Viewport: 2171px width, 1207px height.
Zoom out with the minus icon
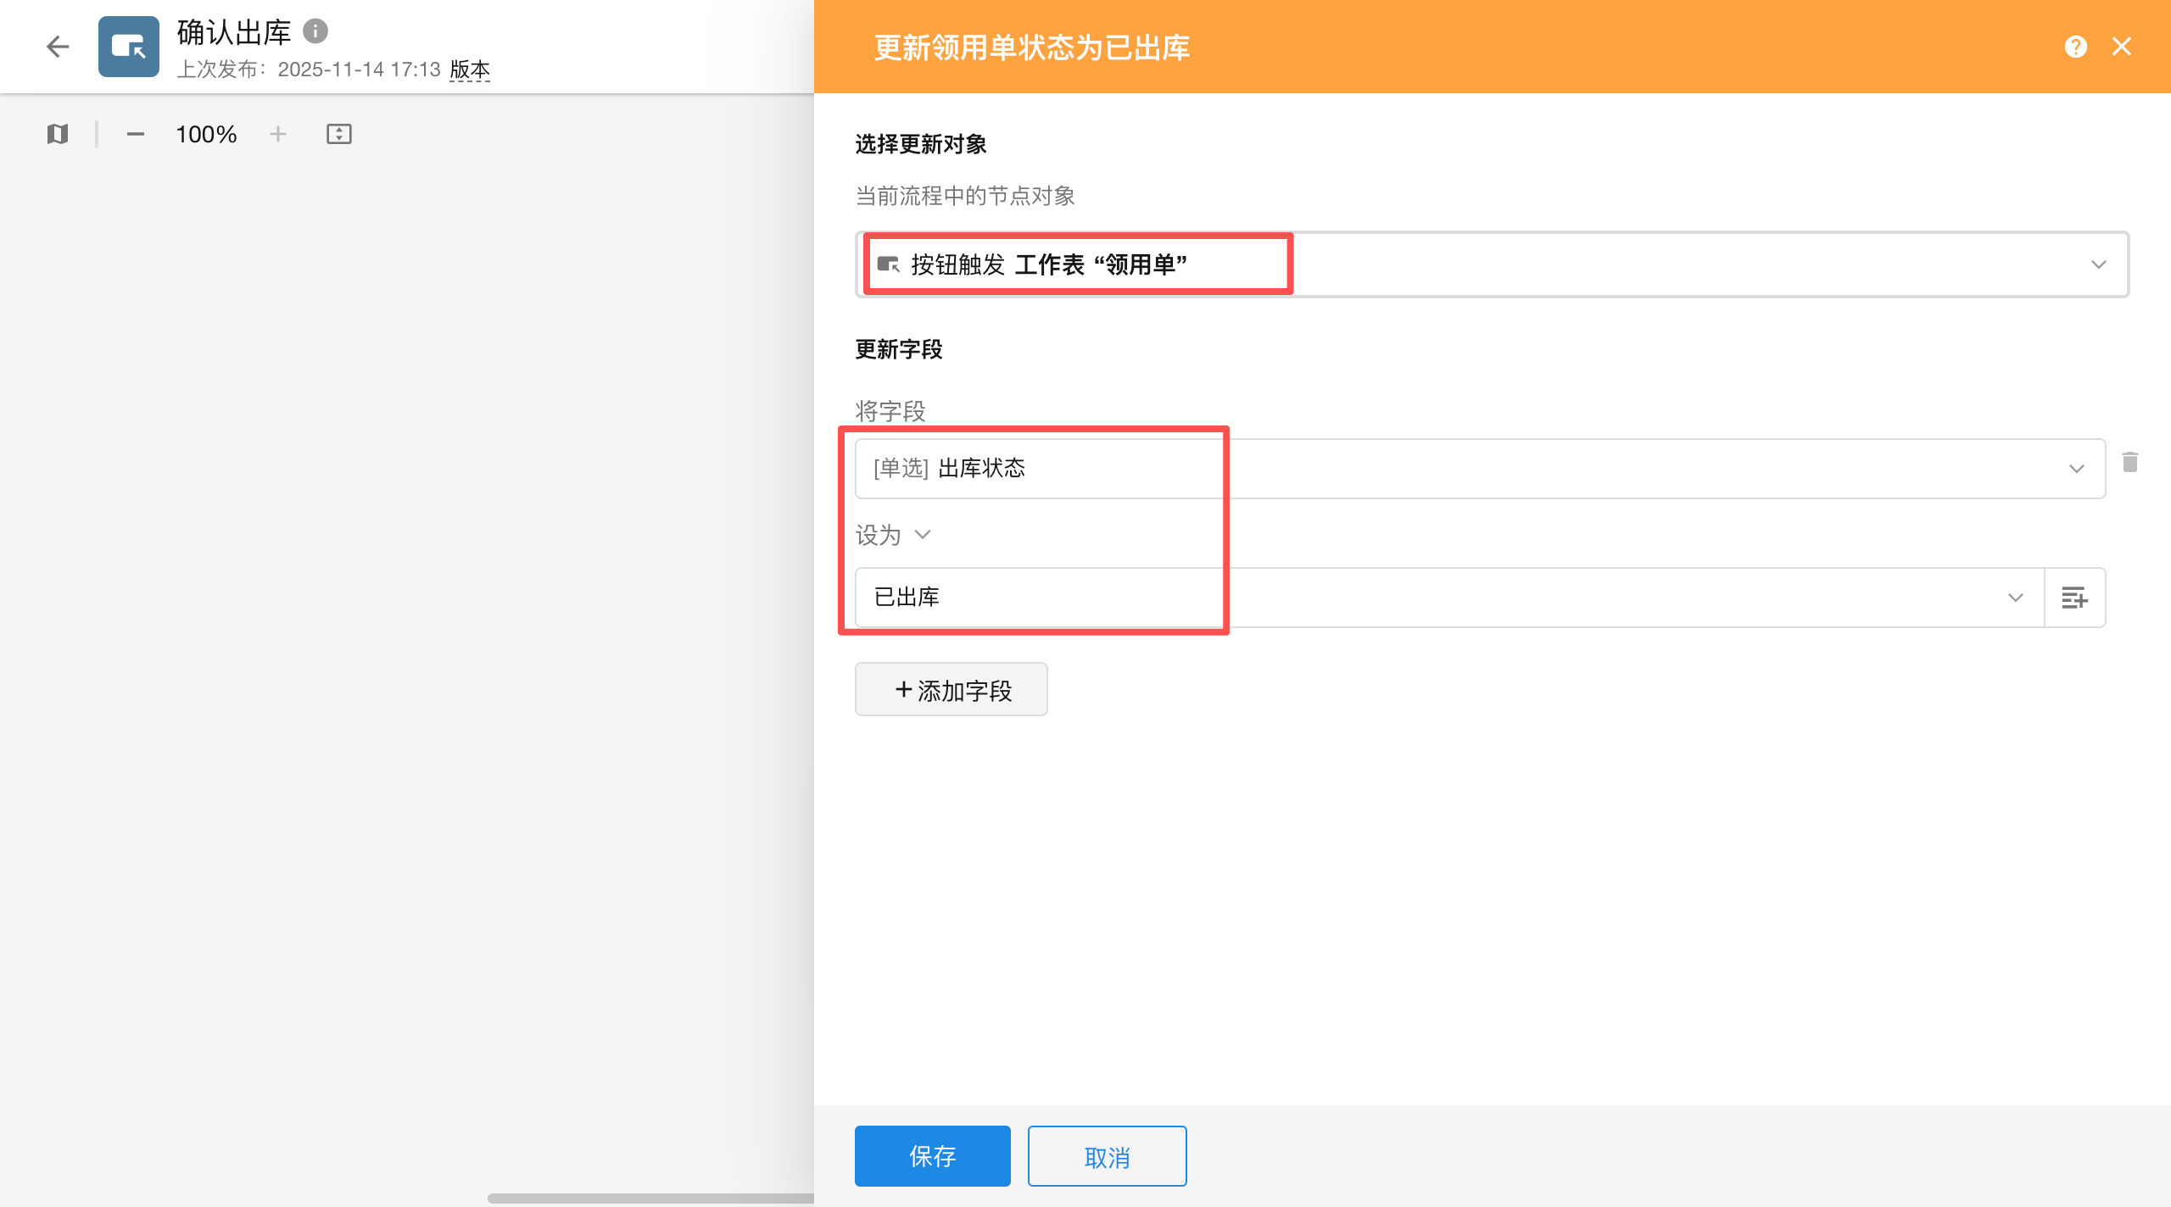(136, 134)
